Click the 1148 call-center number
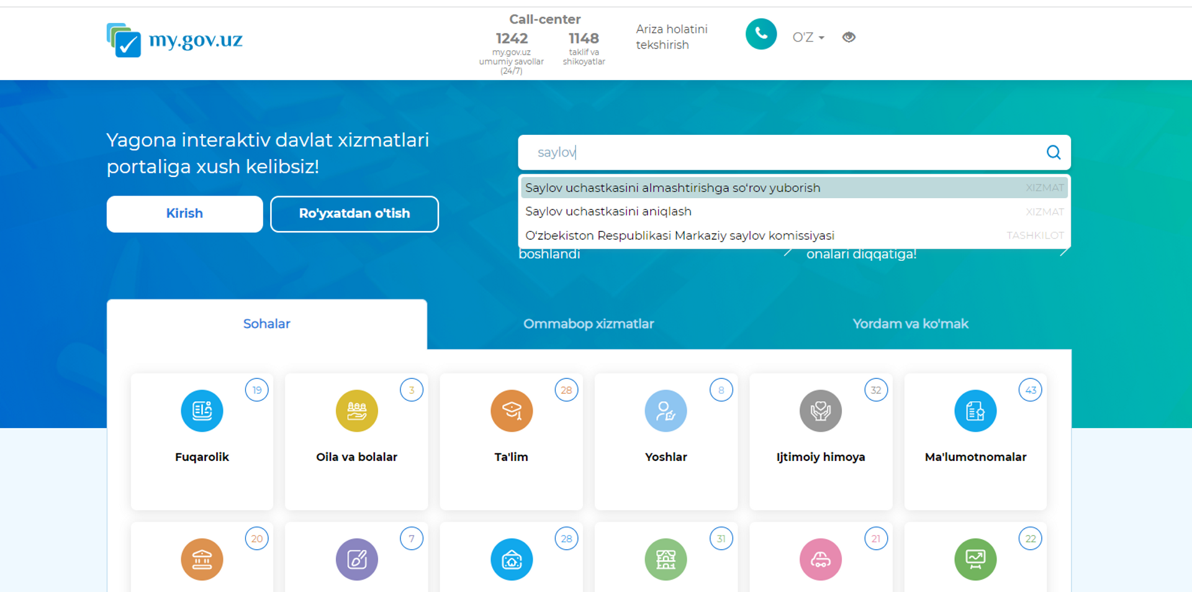This screenshot has height=592, width=1192. pyautogui.click(x=584, y=39)
